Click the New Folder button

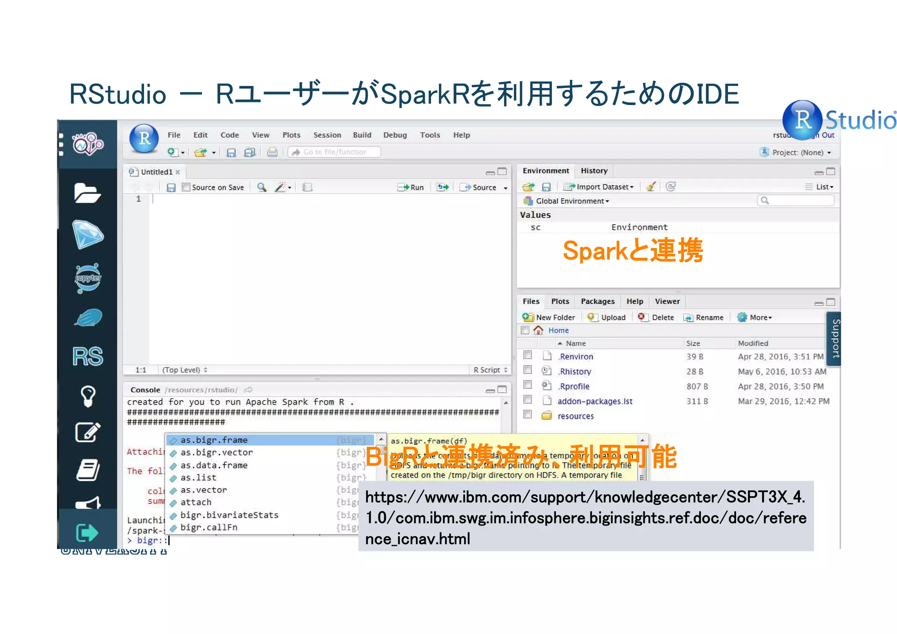point(548,317)
